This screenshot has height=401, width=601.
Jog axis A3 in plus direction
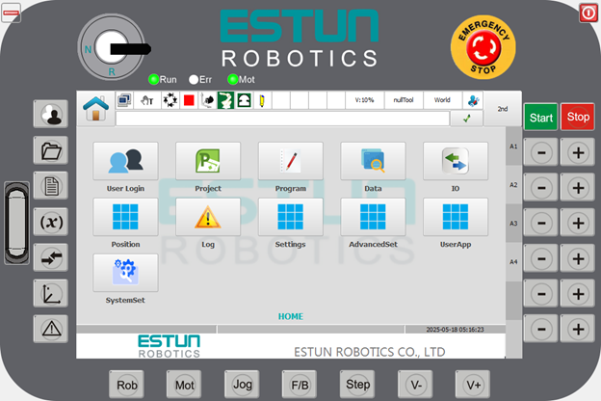point(578,223)
